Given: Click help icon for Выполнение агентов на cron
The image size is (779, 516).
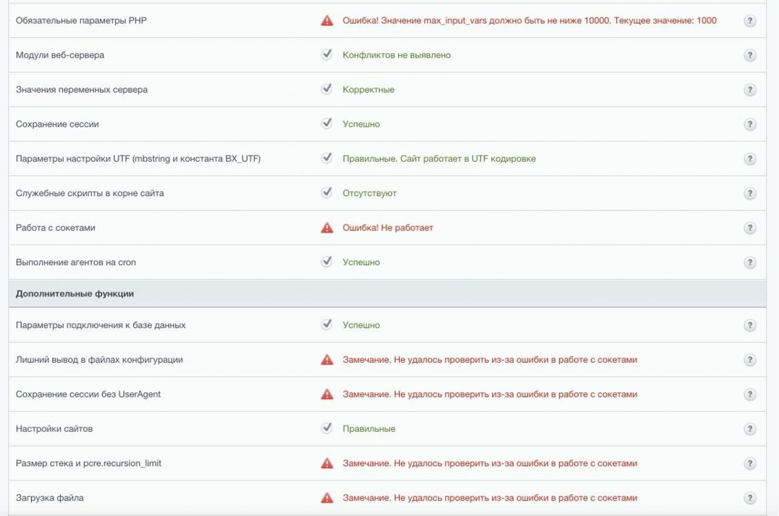Looking at the screenshot, I should (x=750, y=262).
